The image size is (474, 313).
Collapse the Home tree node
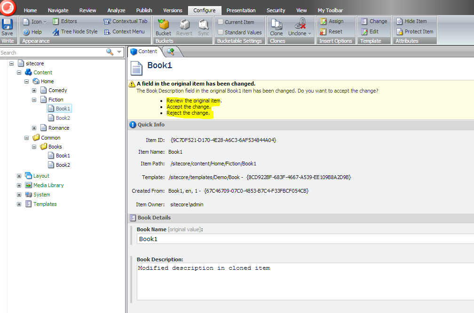pyautogui.click(x=27, y=82)
